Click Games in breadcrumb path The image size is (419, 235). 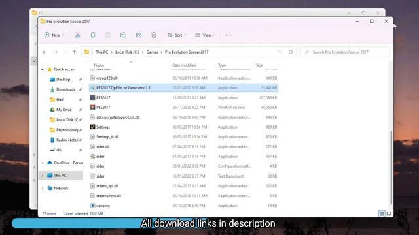pyautogui.click(x=152, y=52)
